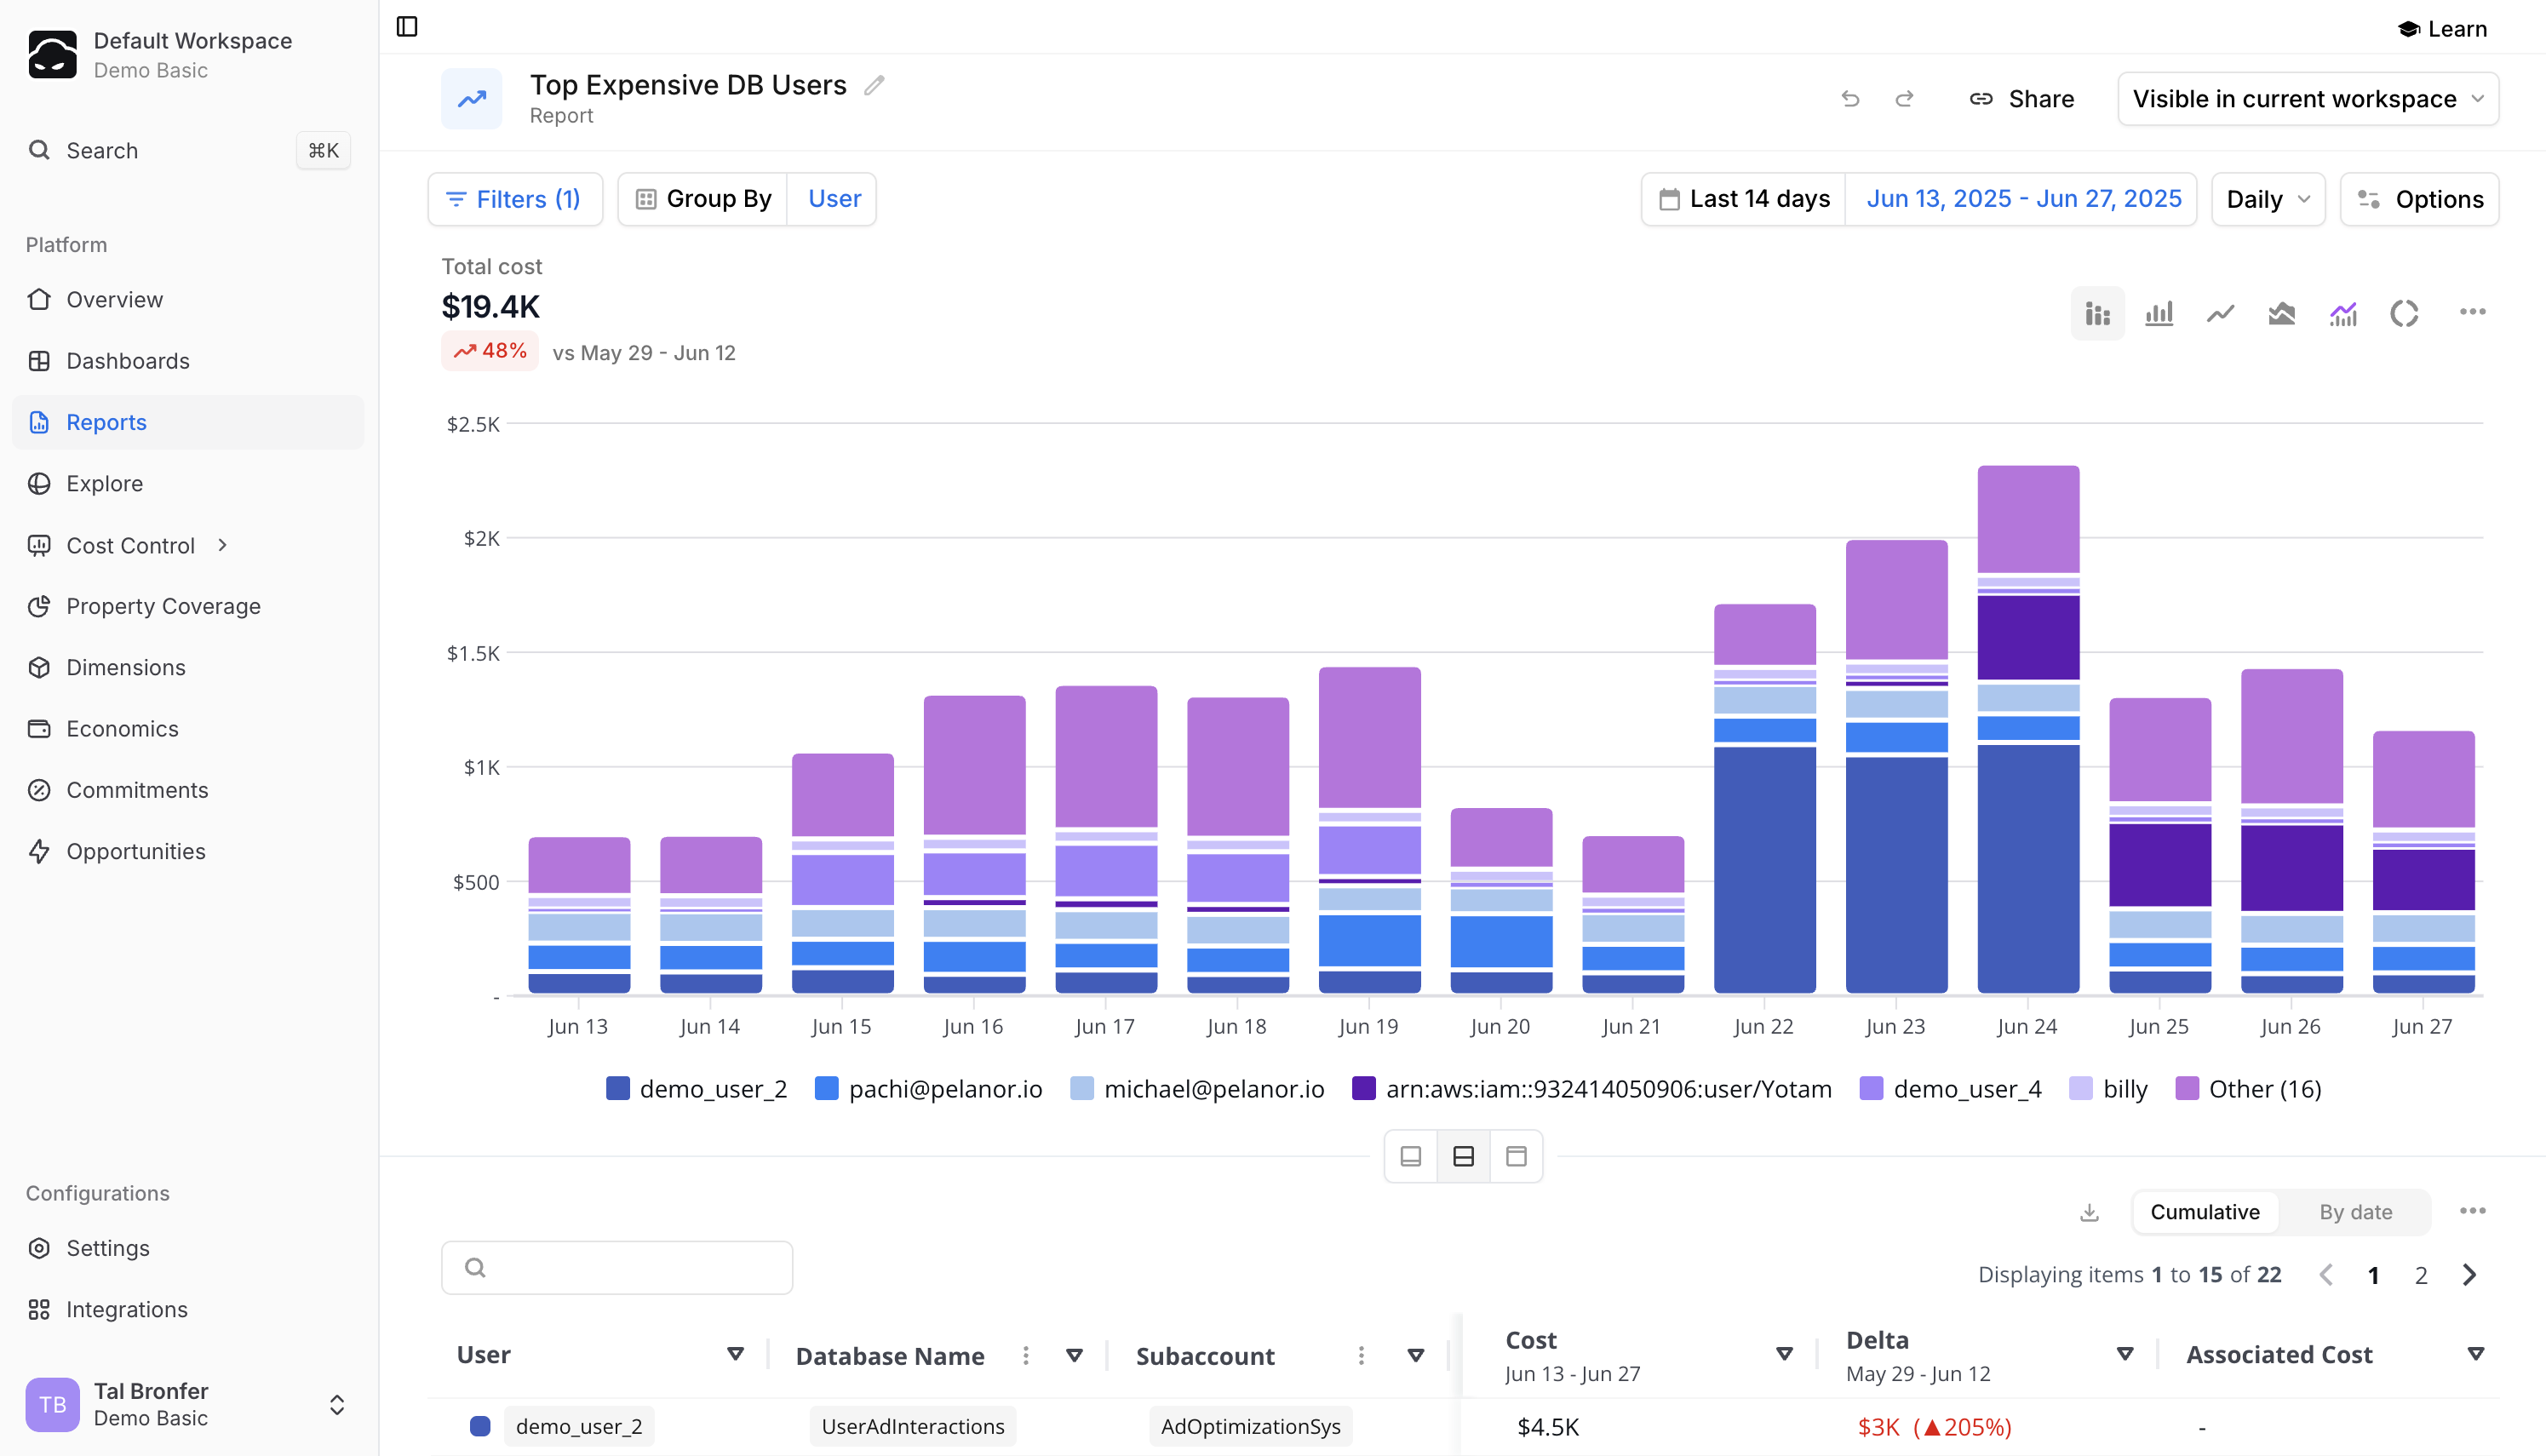Click the pencil icon to rename report
This screenshot has height=1456, width=2546.
tap(874, 86)
